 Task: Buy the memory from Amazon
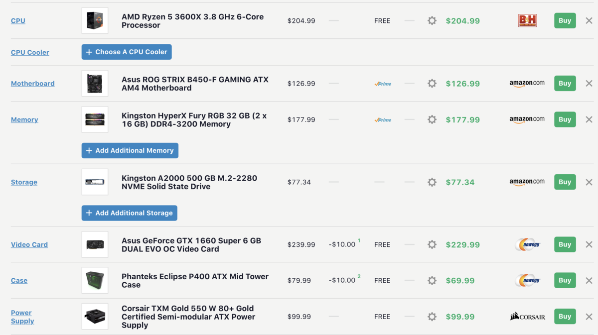click(x=565, y=119)
